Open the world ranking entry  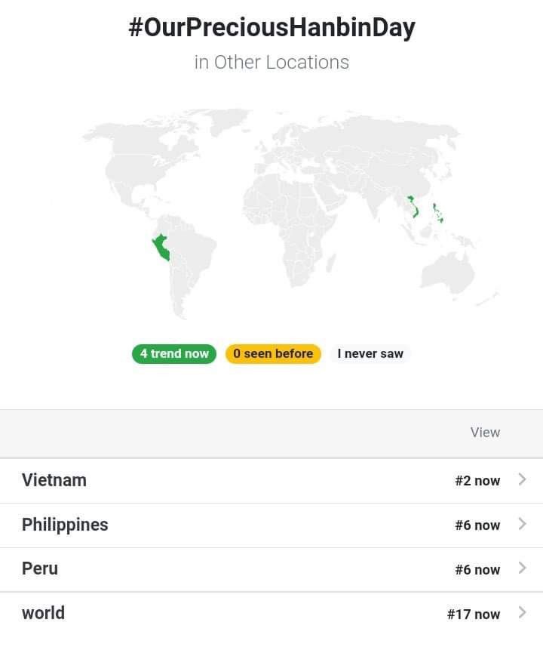43,613
